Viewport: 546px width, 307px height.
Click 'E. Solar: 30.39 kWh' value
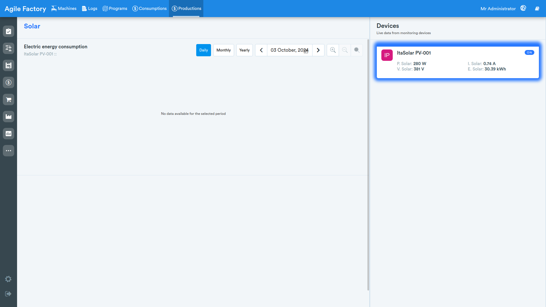click(x=487, y=69)
